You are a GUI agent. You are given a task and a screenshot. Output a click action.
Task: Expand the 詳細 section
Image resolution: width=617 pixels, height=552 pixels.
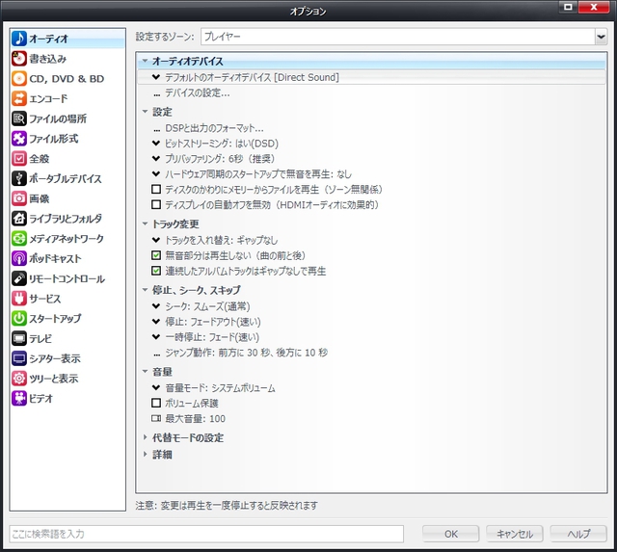coord(162,454)
